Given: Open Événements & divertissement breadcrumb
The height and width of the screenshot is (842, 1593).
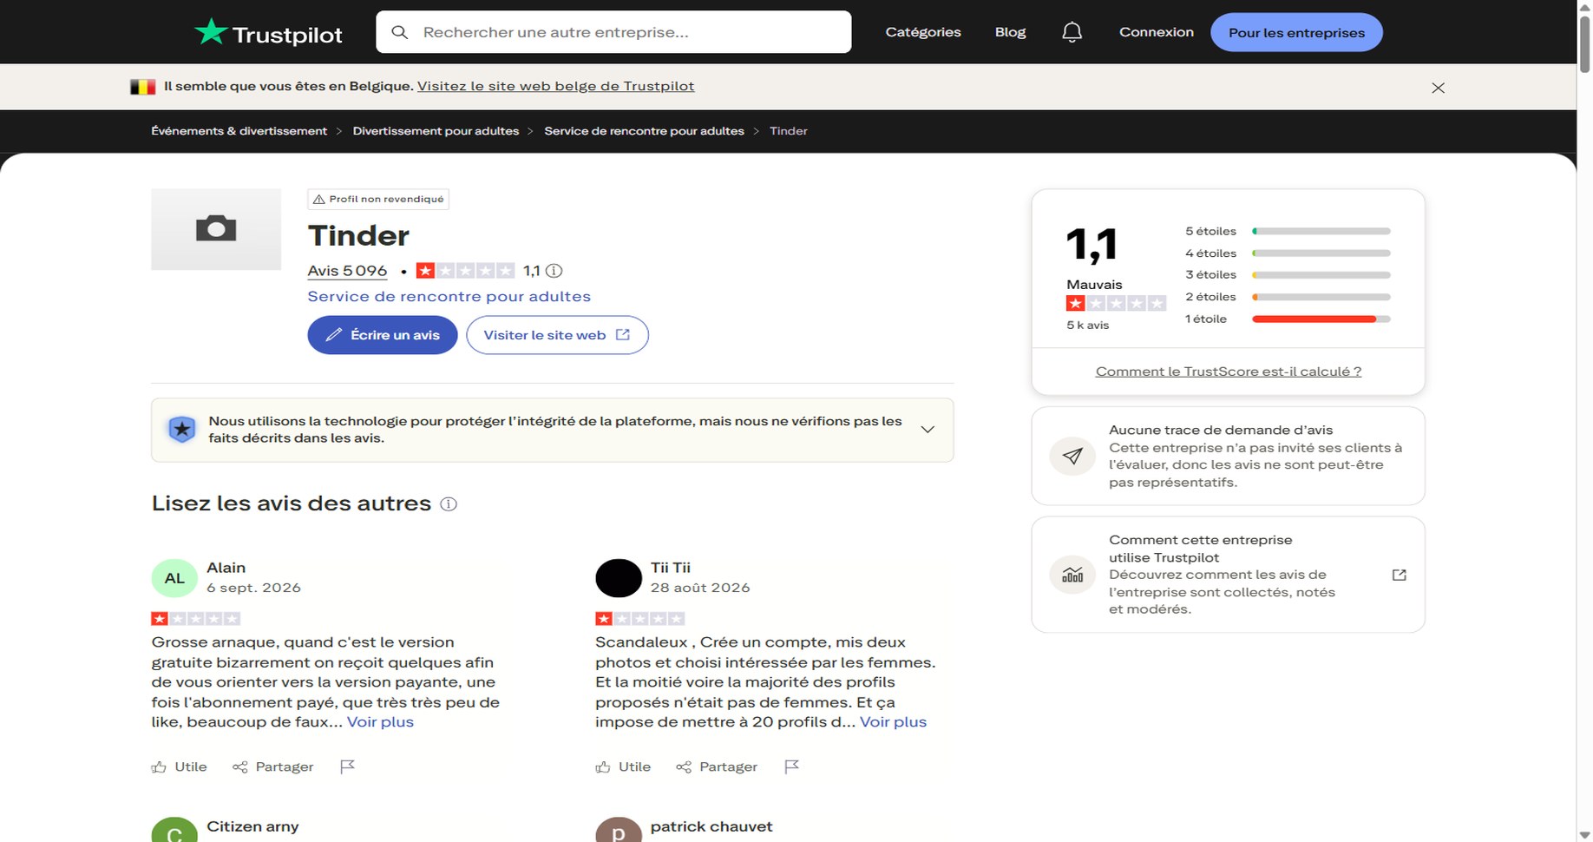Looking at the screenshot, I should click(x=239, y=131).
